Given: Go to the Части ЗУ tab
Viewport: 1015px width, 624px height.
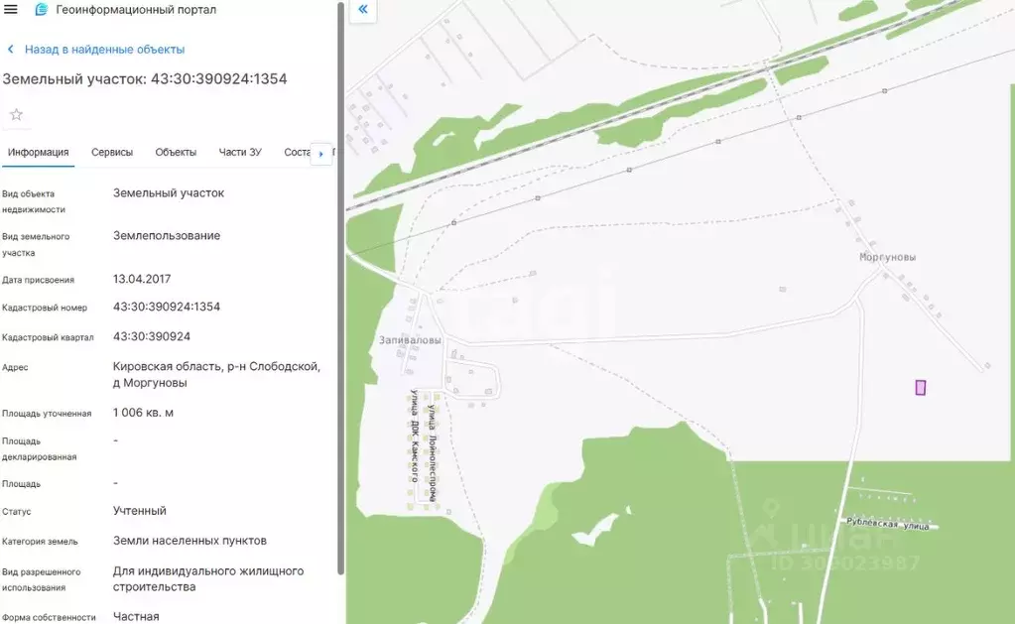Looking at the screenshot, I should tap(240, 153).
